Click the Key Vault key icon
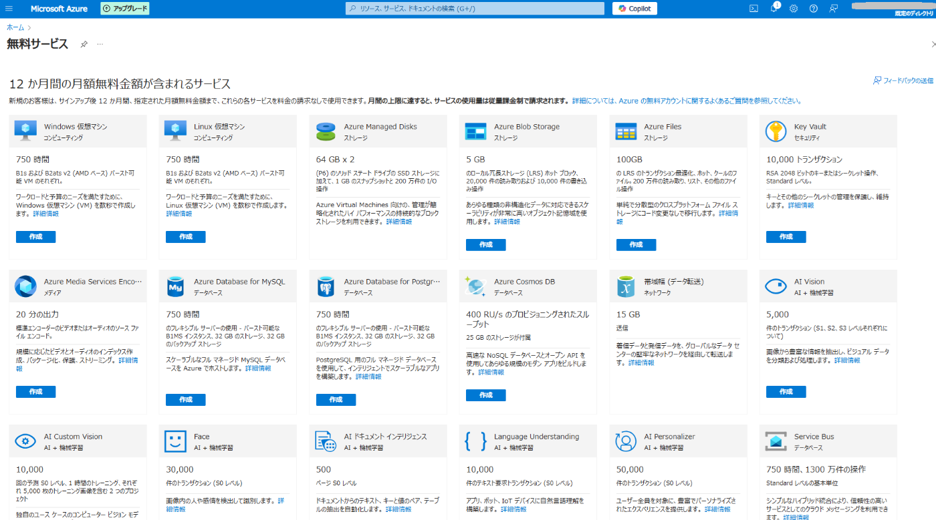The width and height of the screenshot is (936, 520). [x=776, y=132]
